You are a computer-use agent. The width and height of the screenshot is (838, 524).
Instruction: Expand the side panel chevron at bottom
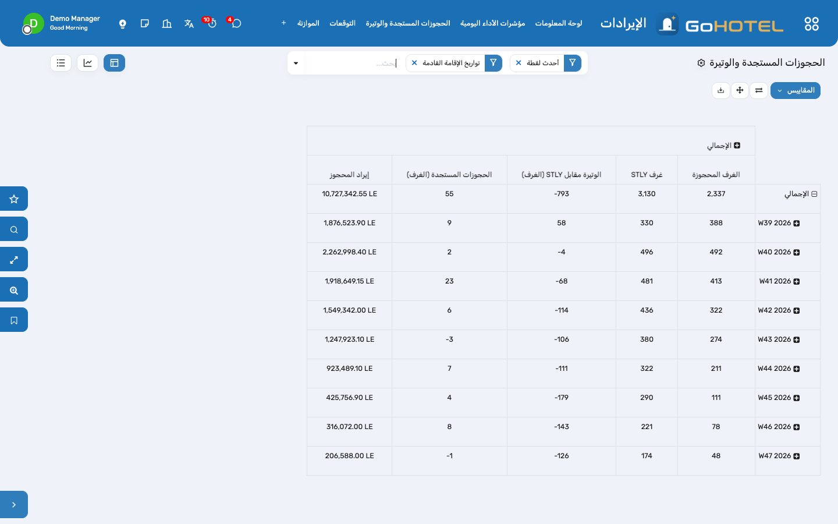point(14,504)
